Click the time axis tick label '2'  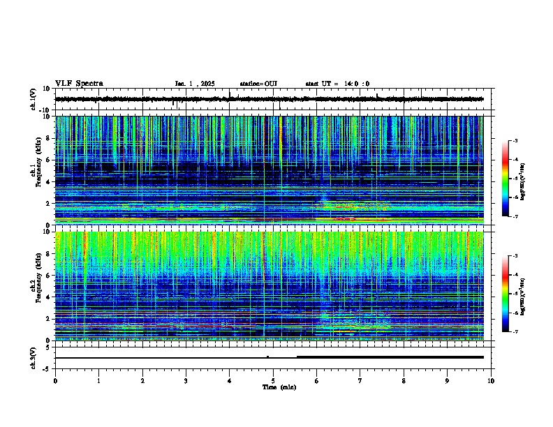tap(142, 381)
